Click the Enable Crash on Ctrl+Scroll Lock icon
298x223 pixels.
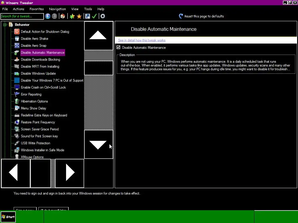[17, 87]
